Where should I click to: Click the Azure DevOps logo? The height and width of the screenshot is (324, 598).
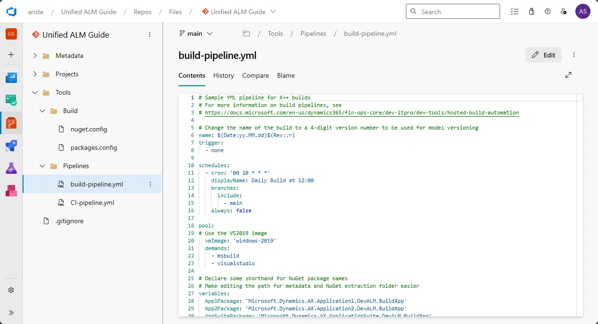(x=11, y=11)
